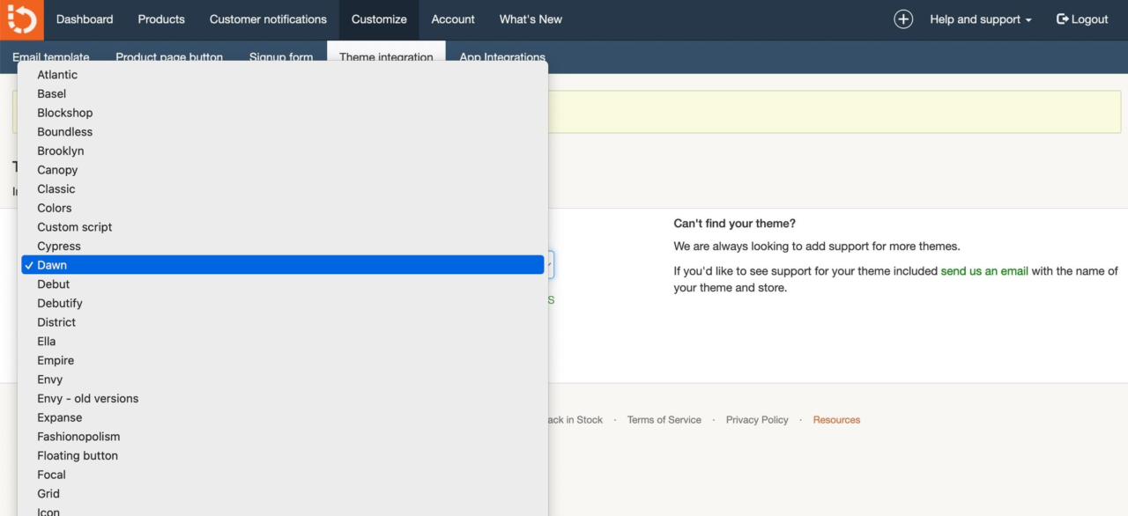Select the Empire theme option
The height and width of the screenshot is (516, 1128).
(283, 361)
